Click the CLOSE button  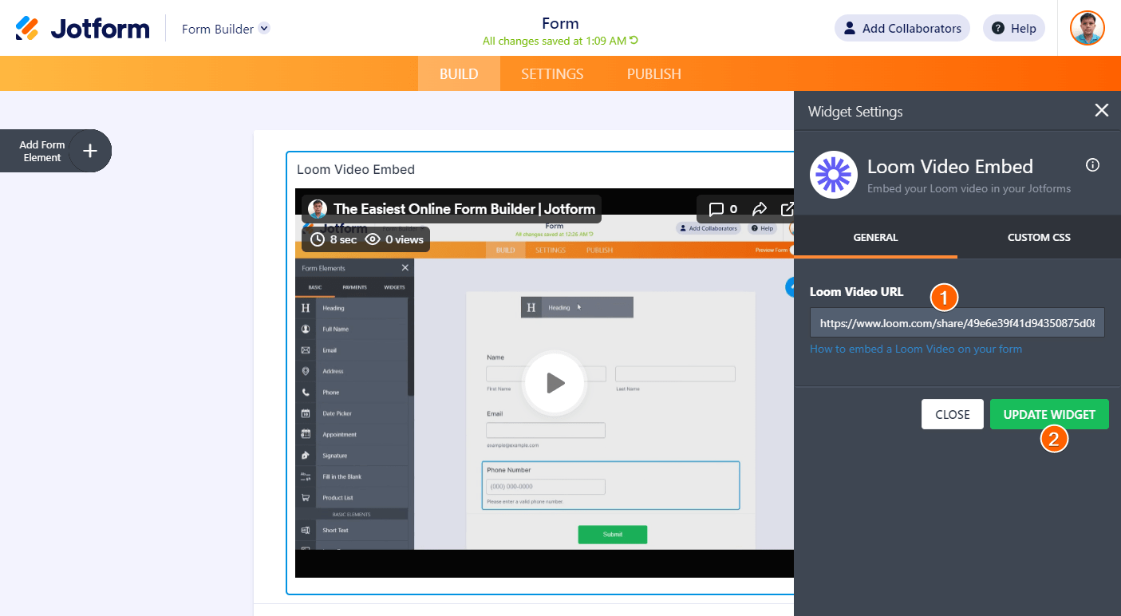[953, 414]
